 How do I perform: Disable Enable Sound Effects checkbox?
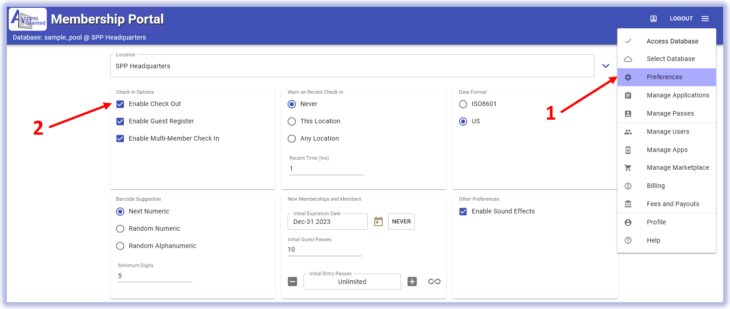(463, 212)
